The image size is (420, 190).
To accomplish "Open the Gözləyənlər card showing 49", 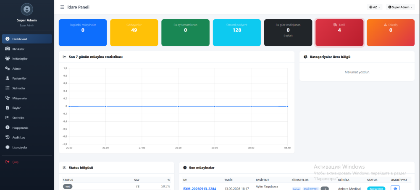I will [134, 33].
